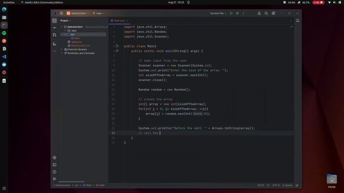
Task: Open the Current File run configuration dropdown
Action: point(218,13)
